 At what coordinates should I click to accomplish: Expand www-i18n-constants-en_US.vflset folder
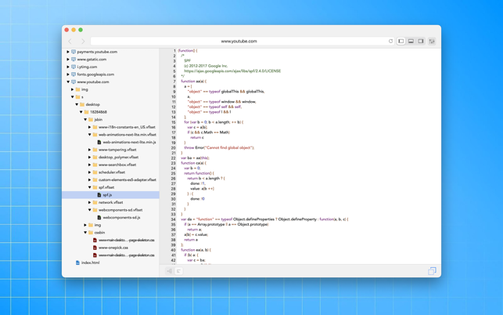click(x=89, y=127)
